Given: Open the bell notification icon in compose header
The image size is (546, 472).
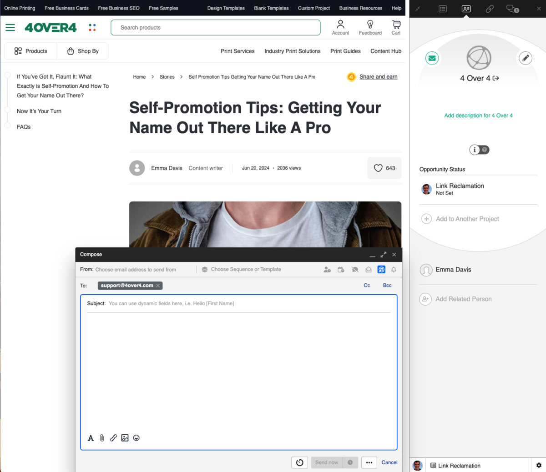Looking at the screenshot, I should pos(394,270).
